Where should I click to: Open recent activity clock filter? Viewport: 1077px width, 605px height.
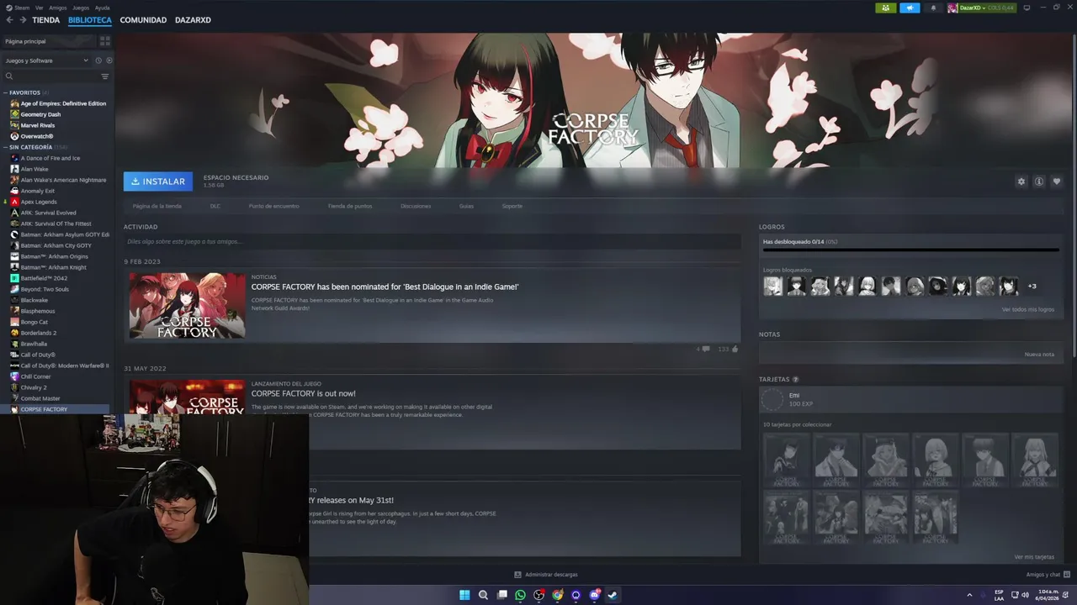(98, 60)
